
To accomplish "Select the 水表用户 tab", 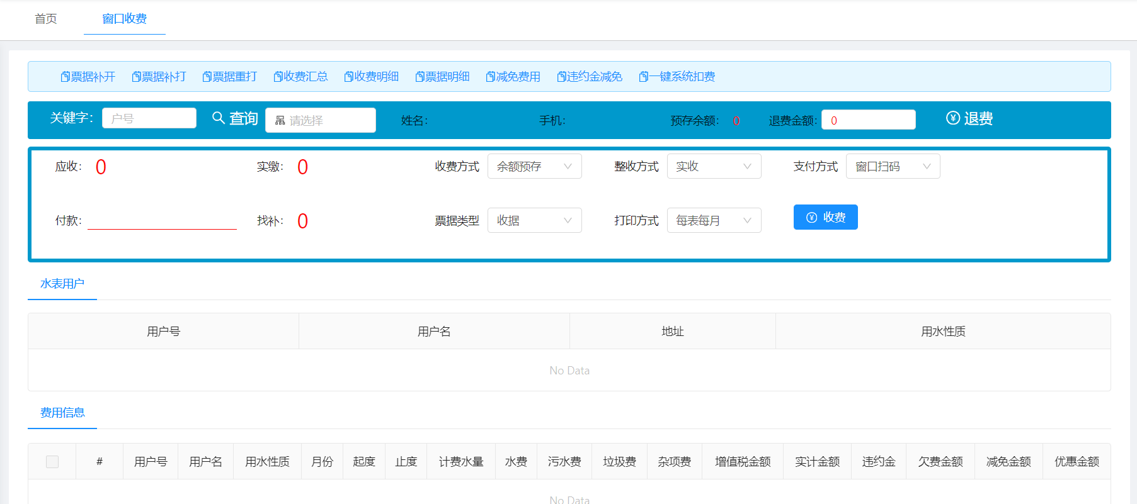I will tap(62, 284).
